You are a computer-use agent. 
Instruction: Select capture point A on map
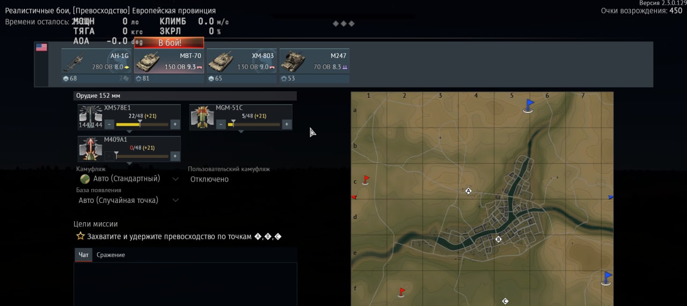click(468, 191)
